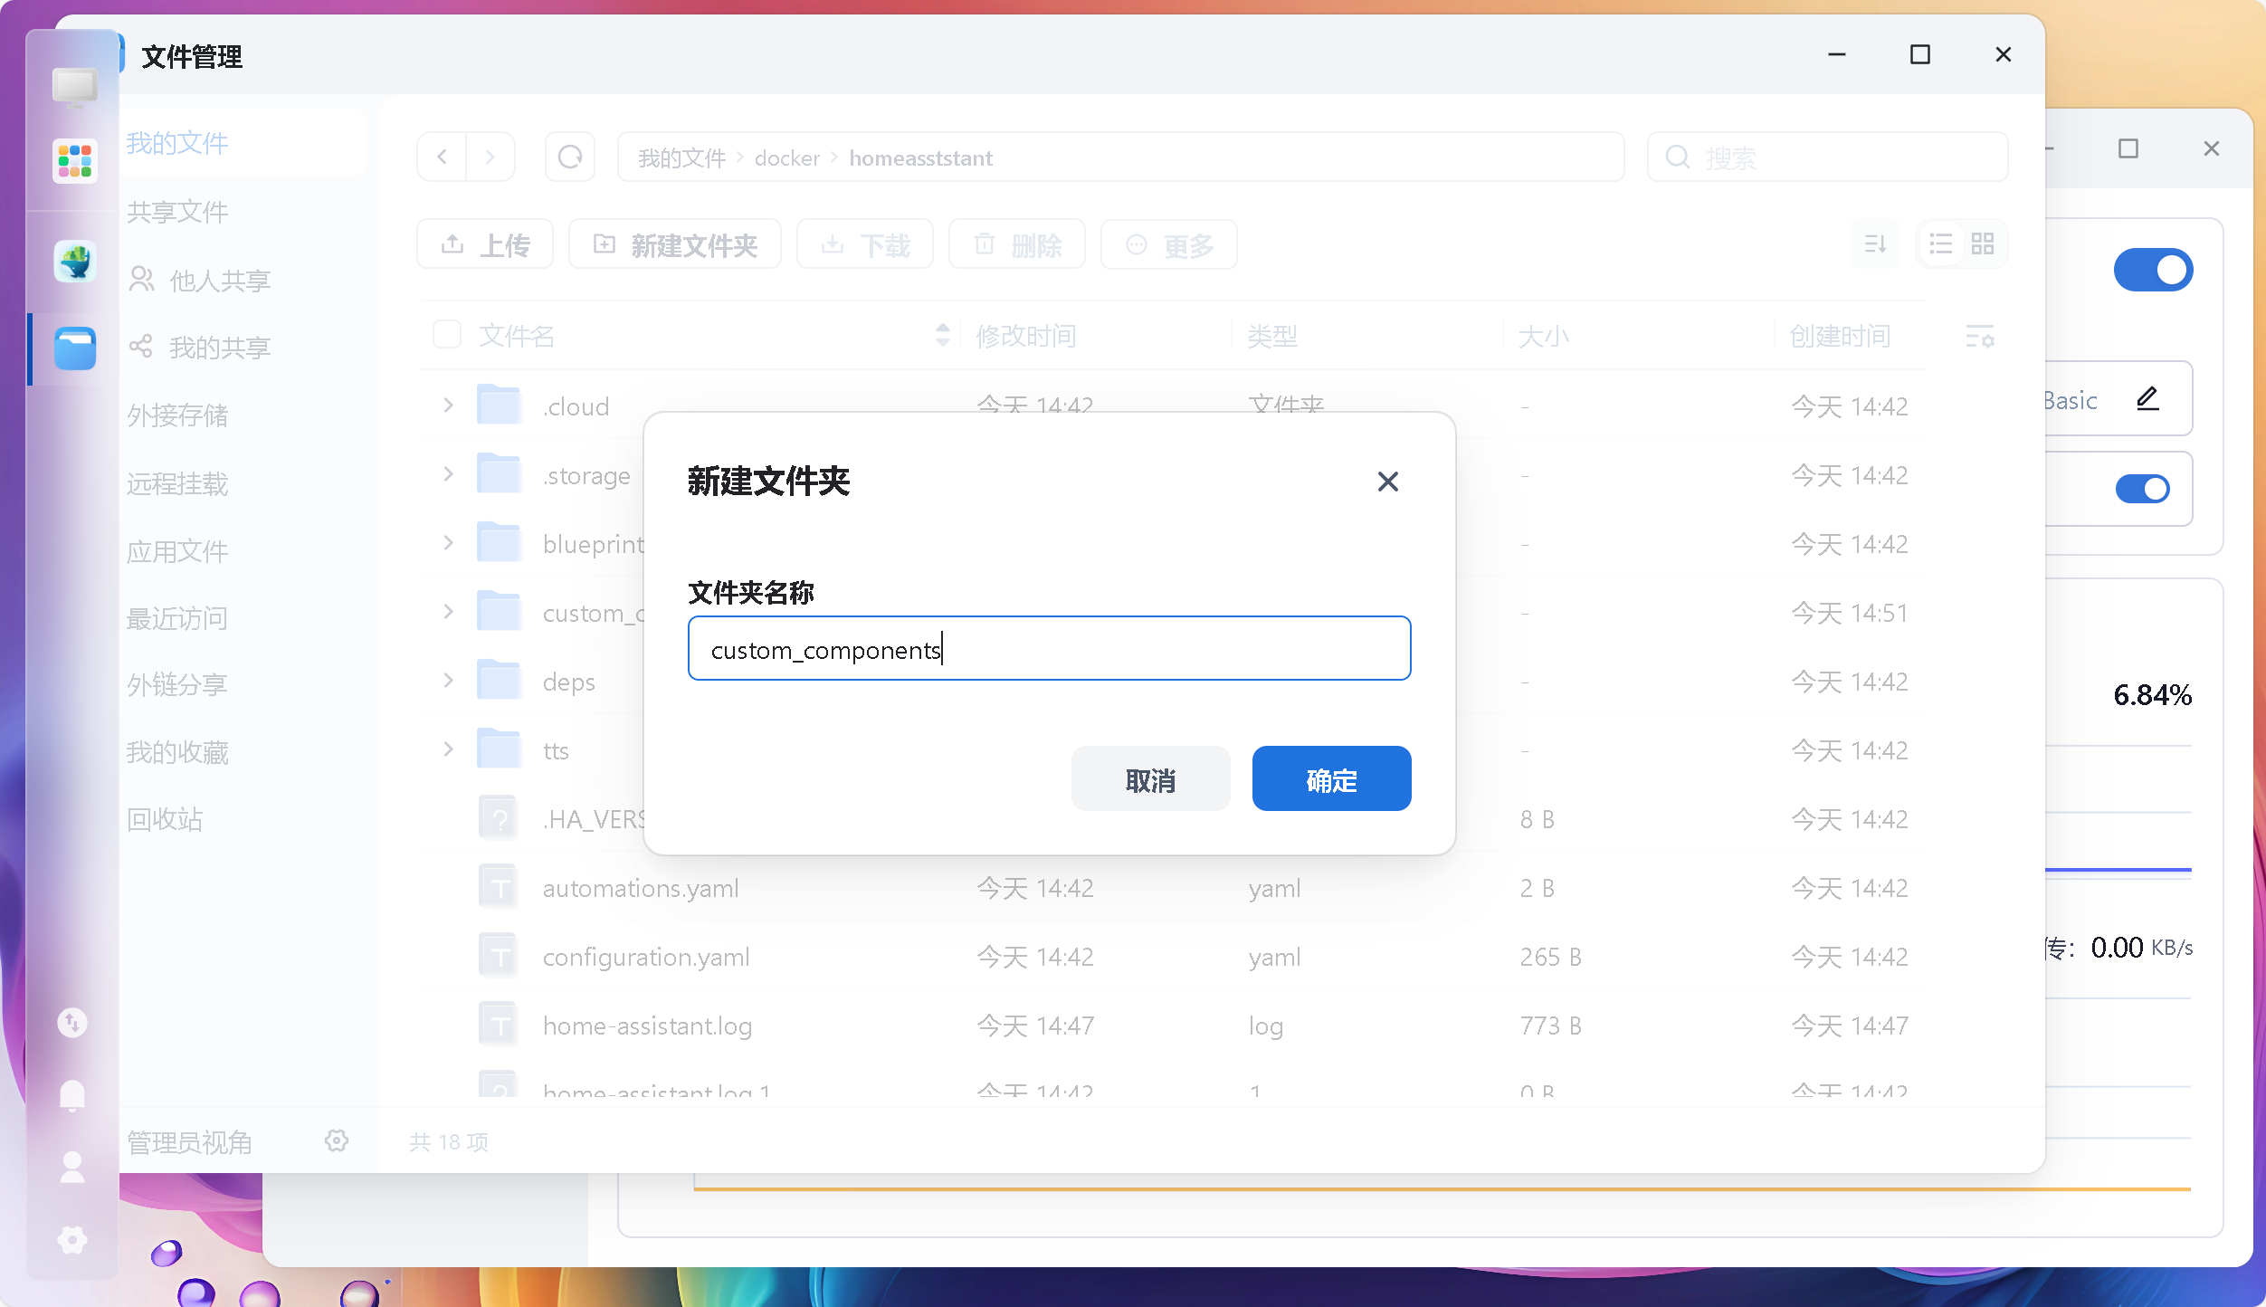Go forward with the right arrow navigation button
2266x1307 pixels.
pos(490,157)
